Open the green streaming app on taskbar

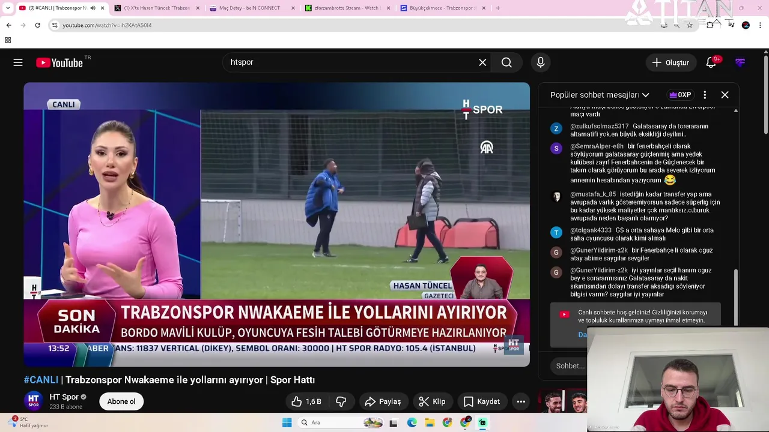482,423
